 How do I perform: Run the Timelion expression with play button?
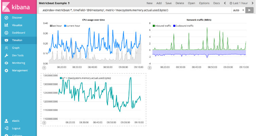tap(250, 10)
